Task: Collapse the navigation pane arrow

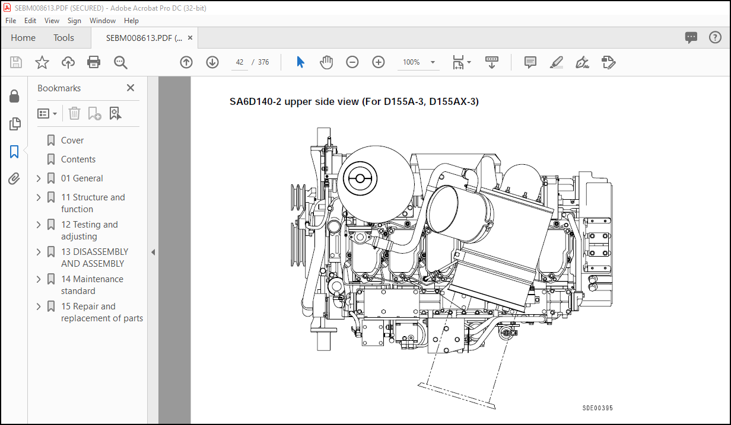Action: [x=152, y=252]
